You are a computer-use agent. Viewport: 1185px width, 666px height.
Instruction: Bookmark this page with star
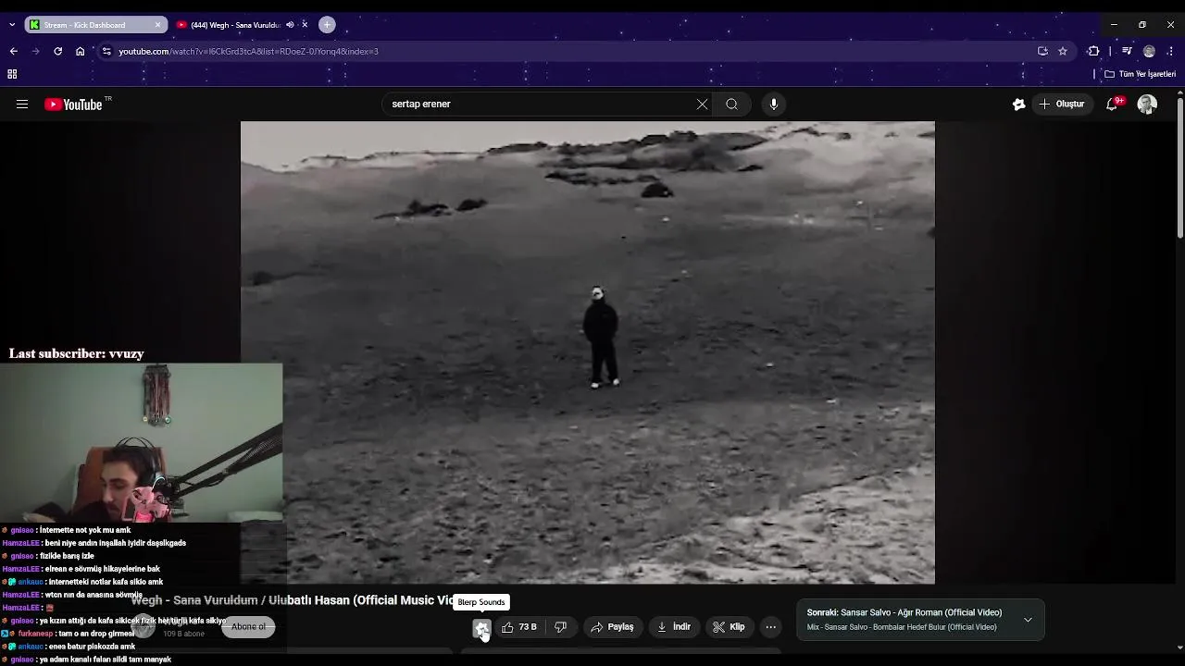(1063, 51)
